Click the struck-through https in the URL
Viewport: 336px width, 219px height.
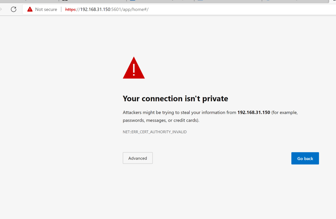[70, 10]
